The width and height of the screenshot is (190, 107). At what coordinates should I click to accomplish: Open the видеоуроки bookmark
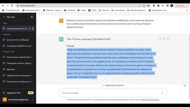[158, 10]
